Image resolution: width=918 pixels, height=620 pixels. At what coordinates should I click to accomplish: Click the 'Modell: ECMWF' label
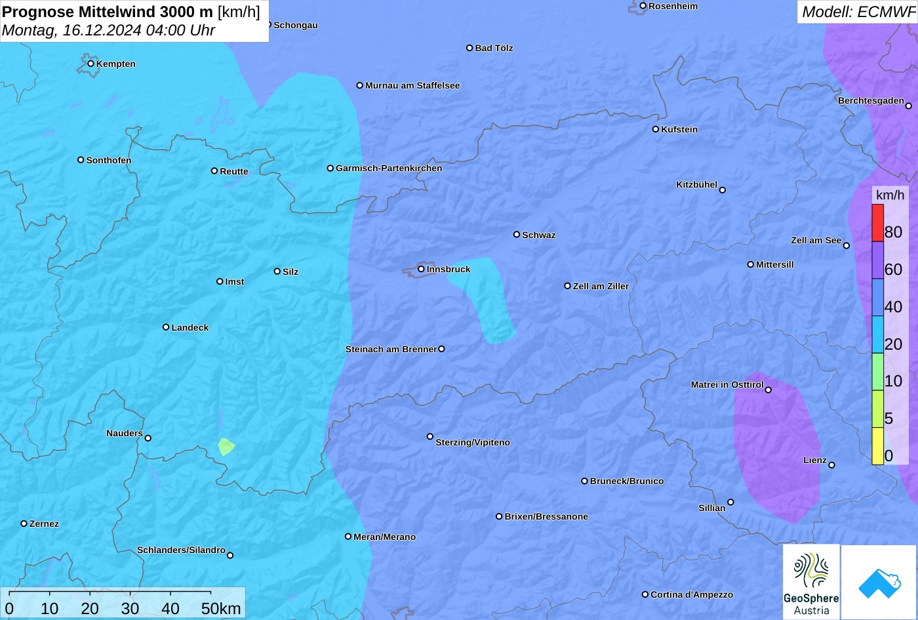tap(858, 11)
